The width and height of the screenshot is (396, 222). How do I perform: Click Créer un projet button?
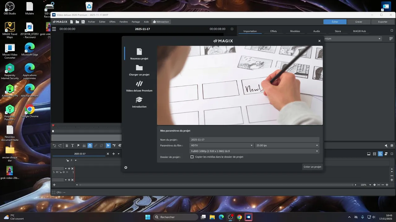[x=312, y=167]
